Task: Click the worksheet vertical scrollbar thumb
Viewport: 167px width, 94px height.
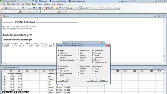Action: pos(164,73)
